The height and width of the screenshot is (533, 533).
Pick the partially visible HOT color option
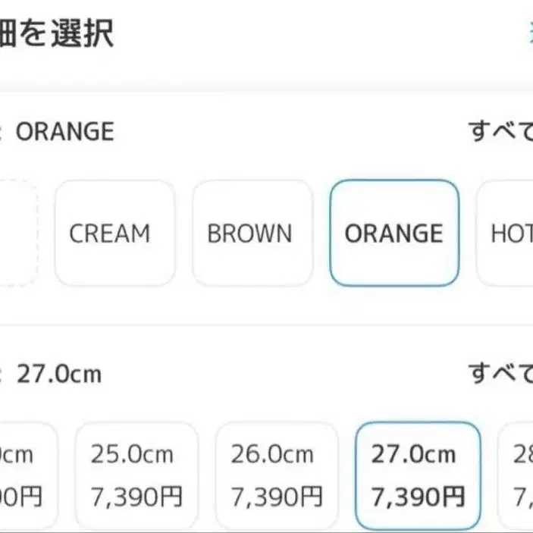[509, 233]
